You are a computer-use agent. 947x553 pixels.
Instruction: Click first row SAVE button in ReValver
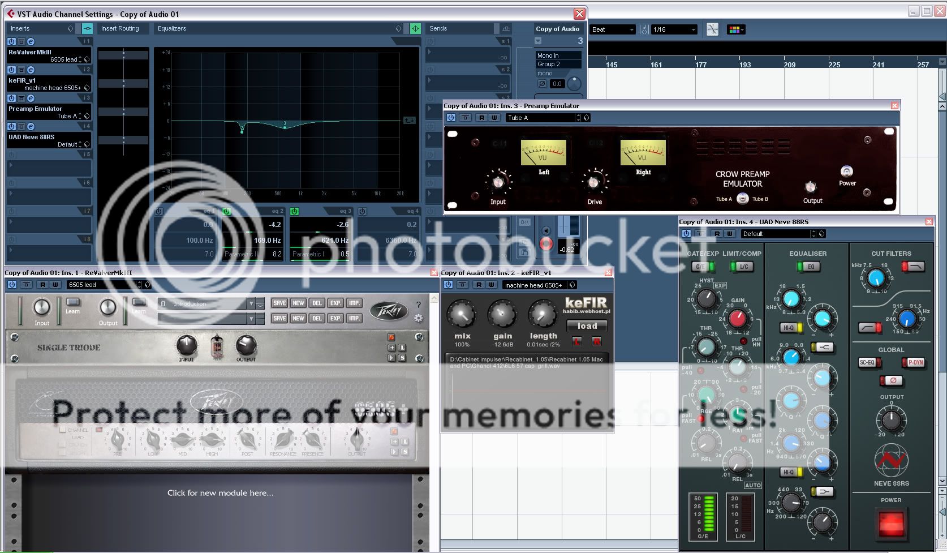[x=279, y=303]
